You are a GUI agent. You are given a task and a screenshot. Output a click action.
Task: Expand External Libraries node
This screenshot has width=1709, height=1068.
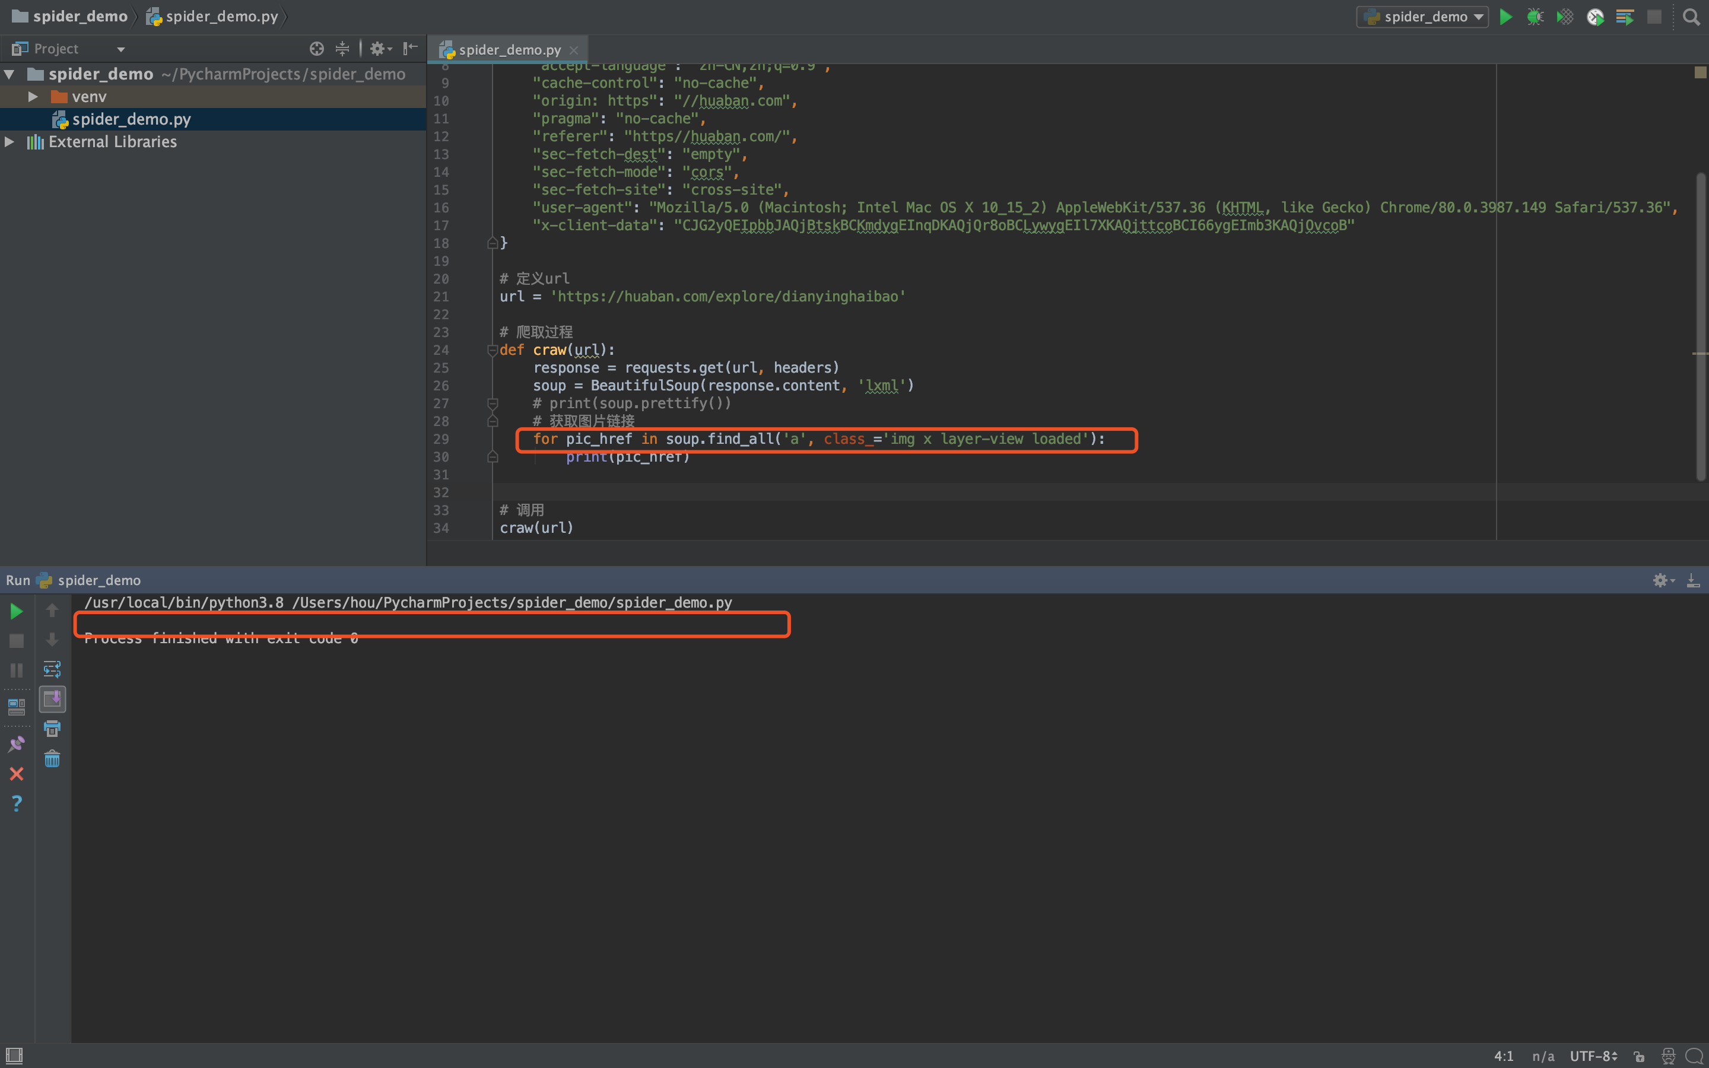[9, 142]
